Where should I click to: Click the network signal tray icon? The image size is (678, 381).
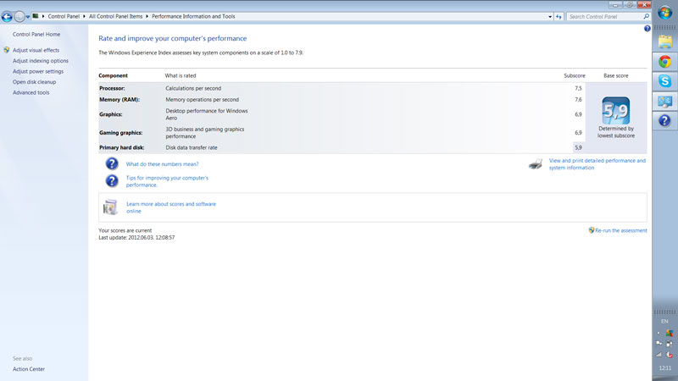(x=659, y=355)
